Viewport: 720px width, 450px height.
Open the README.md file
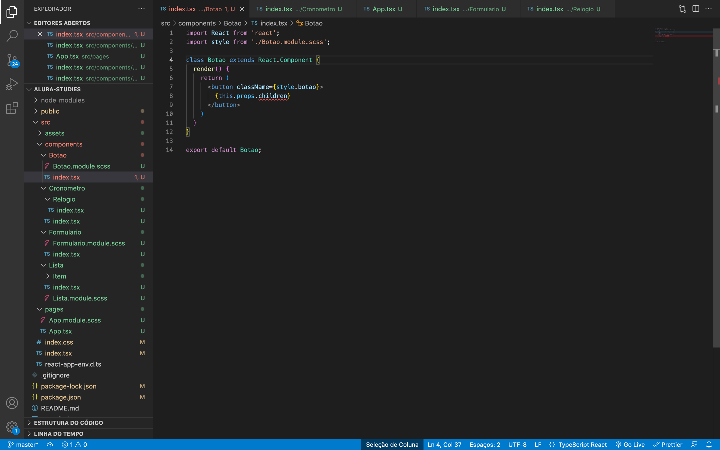[x=89, y=408]
